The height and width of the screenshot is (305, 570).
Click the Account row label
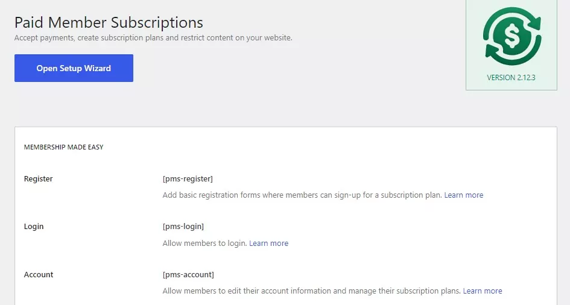(39, 274)
